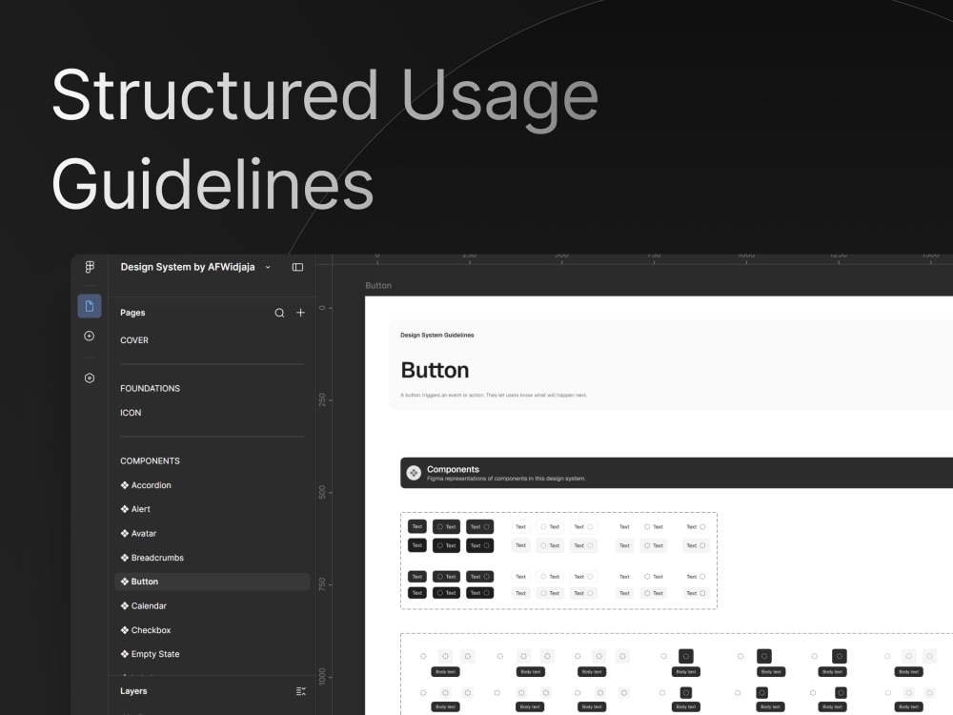Click the Empty State component diamond icon

[x=125, y=654]
